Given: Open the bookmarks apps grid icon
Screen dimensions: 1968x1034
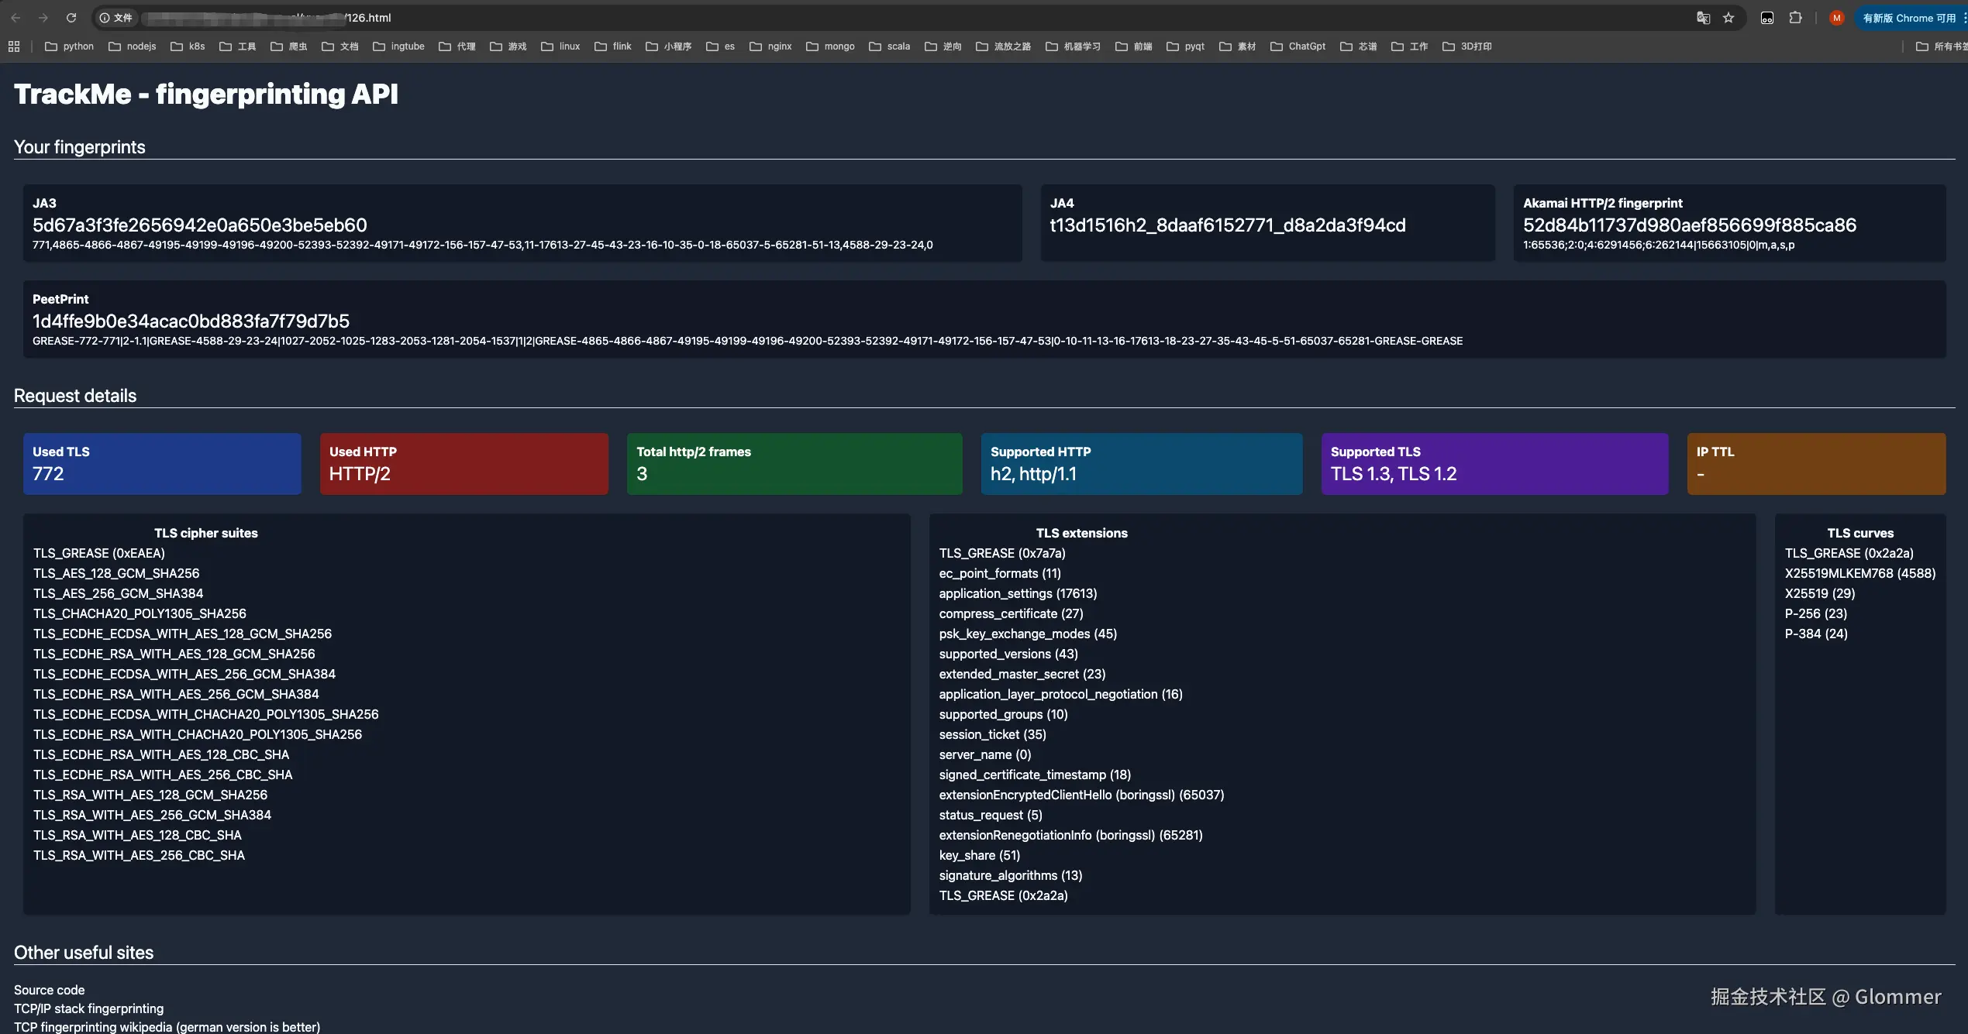Looking at the screenshot, I should pos(14,46).
